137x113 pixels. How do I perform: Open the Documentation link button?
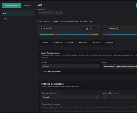coord(28,5)
